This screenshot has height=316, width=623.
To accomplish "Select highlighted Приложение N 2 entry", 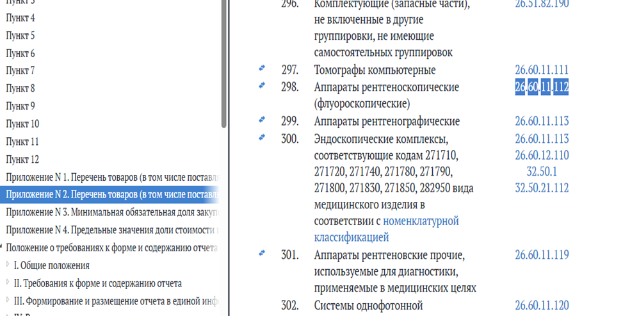I will tap(109, 195).
